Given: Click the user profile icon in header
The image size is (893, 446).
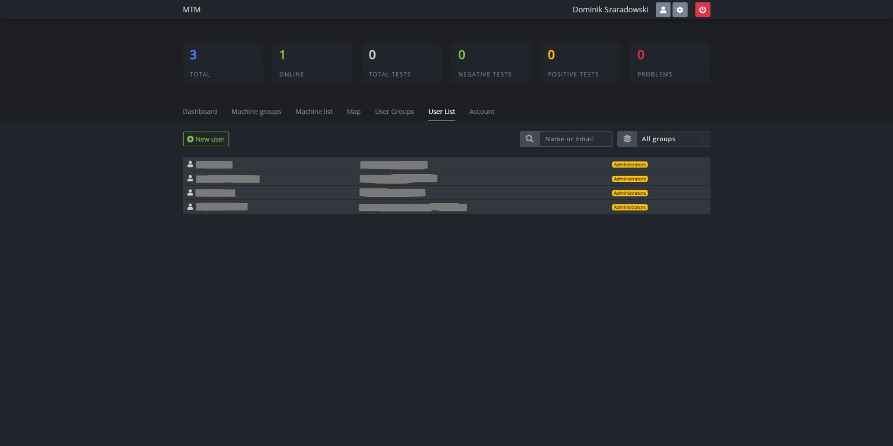Looking at the screenshot, I should (662, 9).
